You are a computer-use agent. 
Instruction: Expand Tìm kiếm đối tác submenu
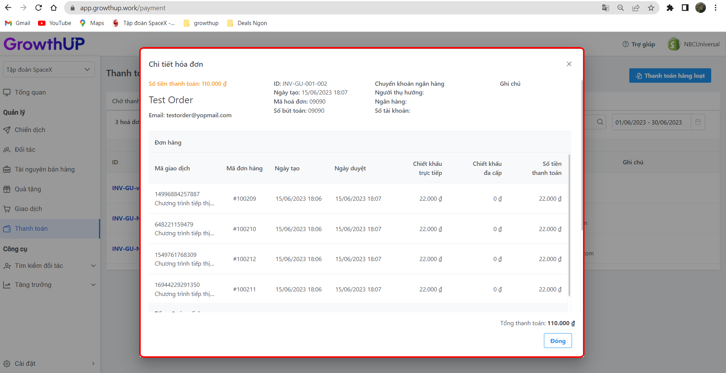click(x=49, y=266)
